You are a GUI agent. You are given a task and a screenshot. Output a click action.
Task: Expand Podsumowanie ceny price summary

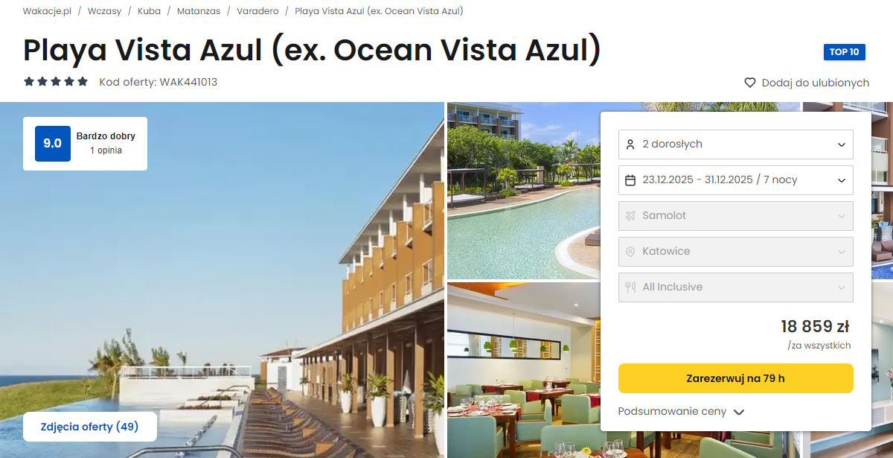click(x=681, y=411)
